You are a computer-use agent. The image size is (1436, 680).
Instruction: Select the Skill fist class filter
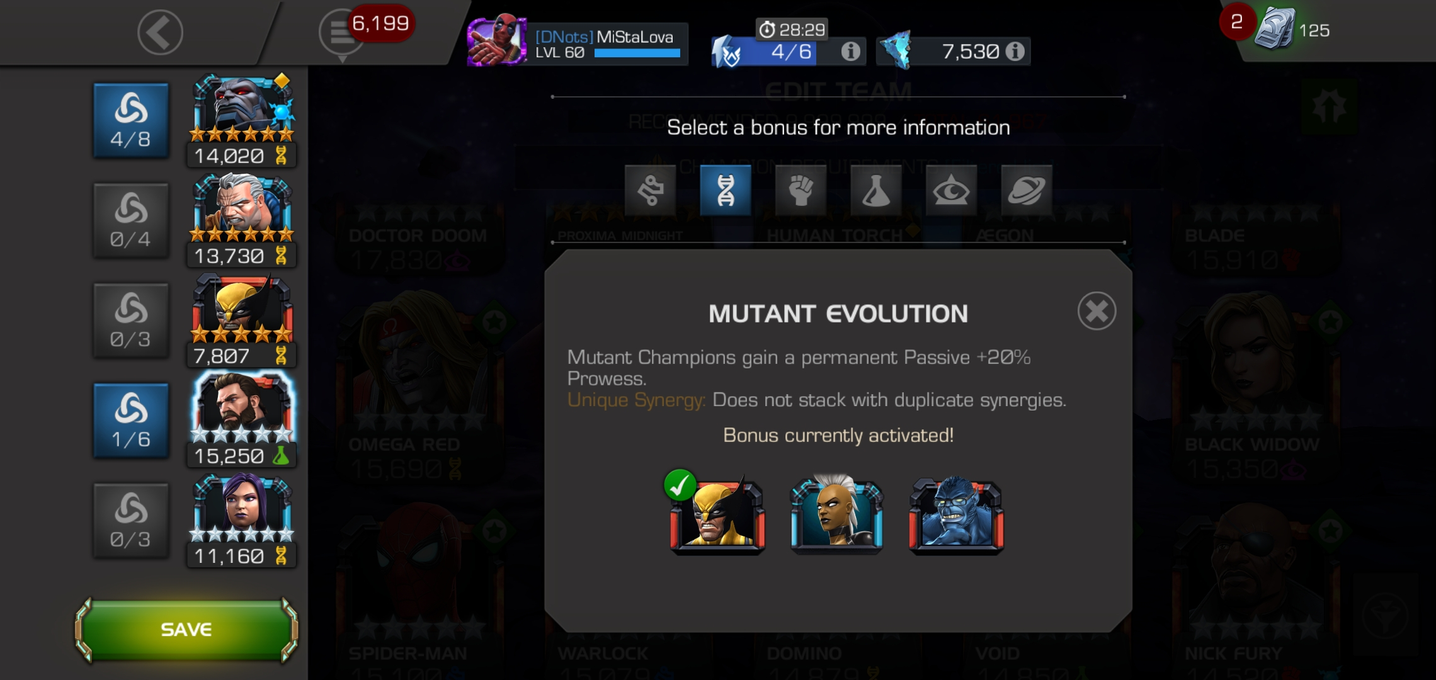[x=801, y=190]
